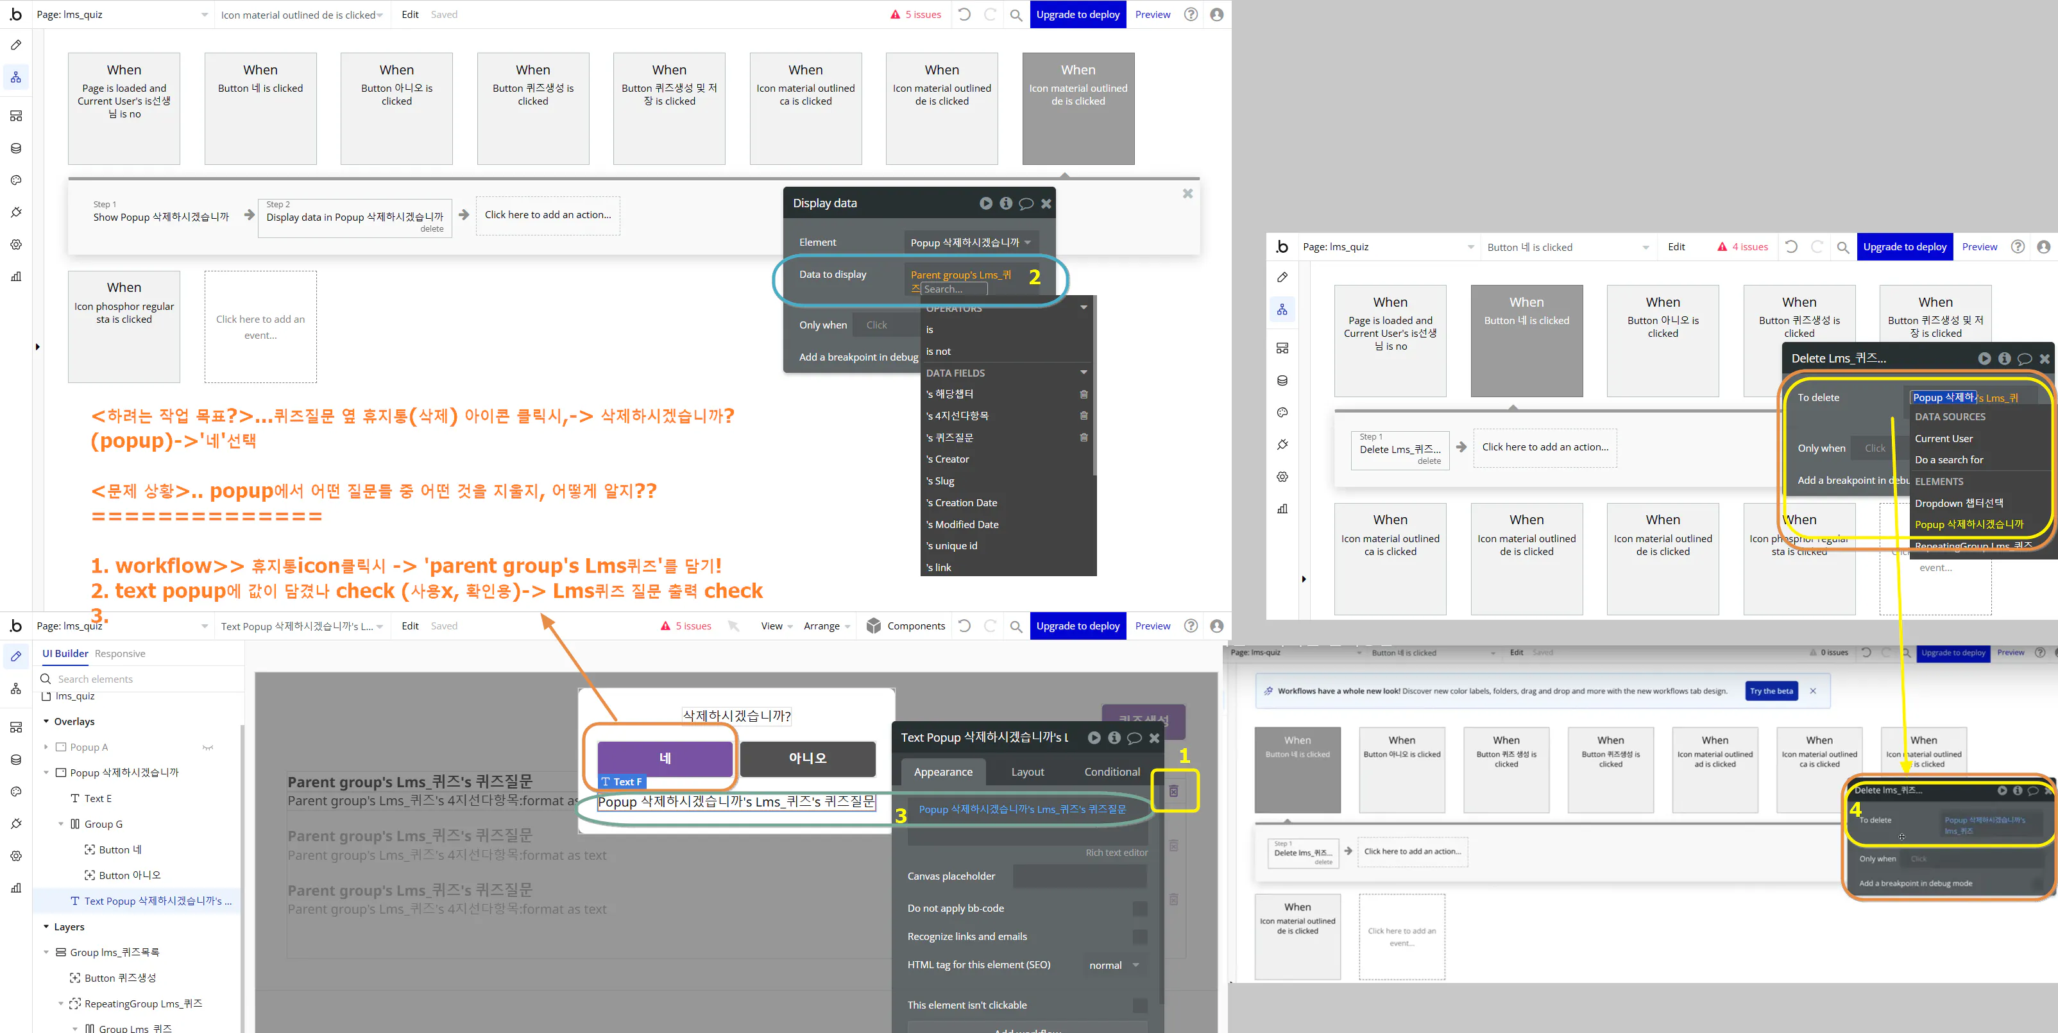Screen dimensions: 2058x1033
Task: Click info icon in Text Popup property editor header
Action: 1114,737
